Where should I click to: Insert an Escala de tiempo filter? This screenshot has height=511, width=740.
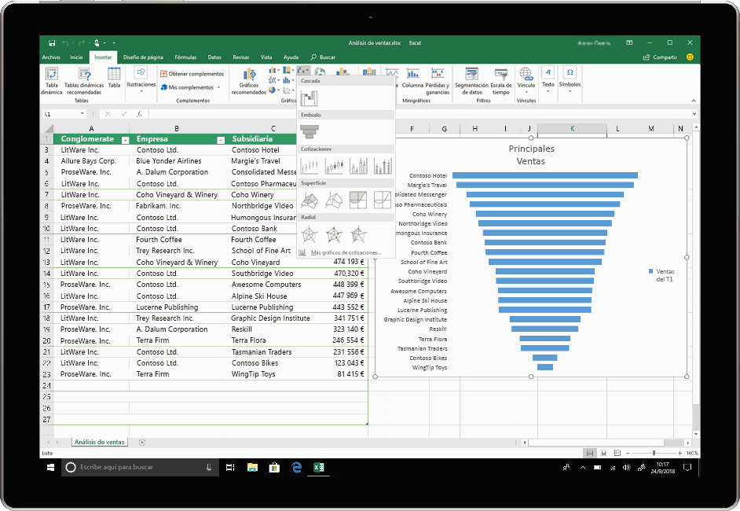500,81
